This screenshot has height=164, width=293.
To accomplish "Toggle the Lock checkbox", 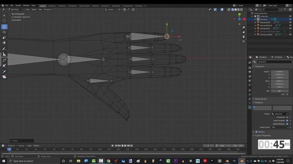I will point(287,94).
